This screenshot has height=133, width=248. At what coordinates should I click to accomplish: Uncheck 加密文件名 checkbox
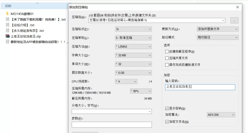[x=167, y=122]
